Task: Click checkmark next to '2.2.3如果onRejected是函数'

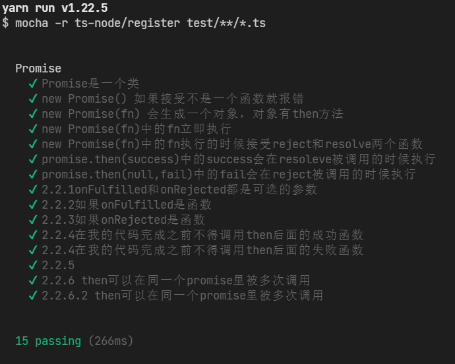Action: 34,220
